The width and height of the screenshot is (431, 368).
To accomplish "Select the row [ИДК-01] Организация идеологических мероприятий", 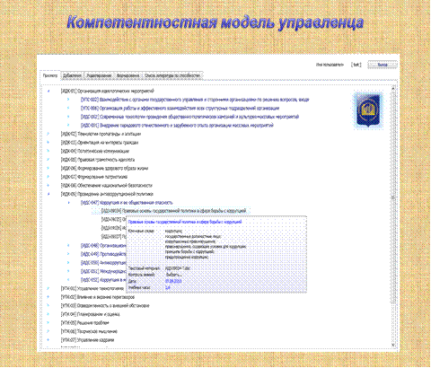I will pos(108,92).
